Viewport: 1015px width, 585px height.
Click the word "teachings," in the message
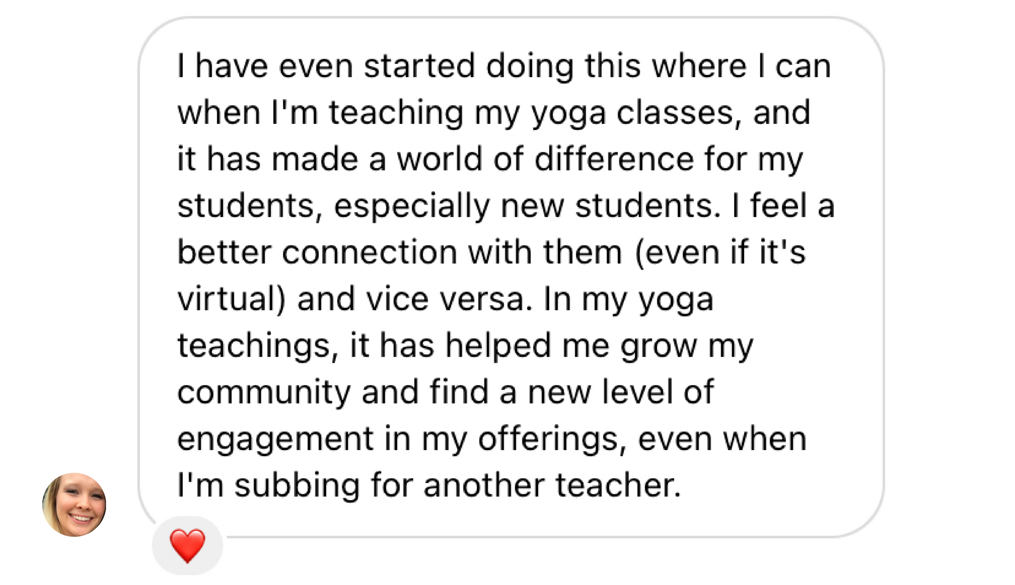258,347
